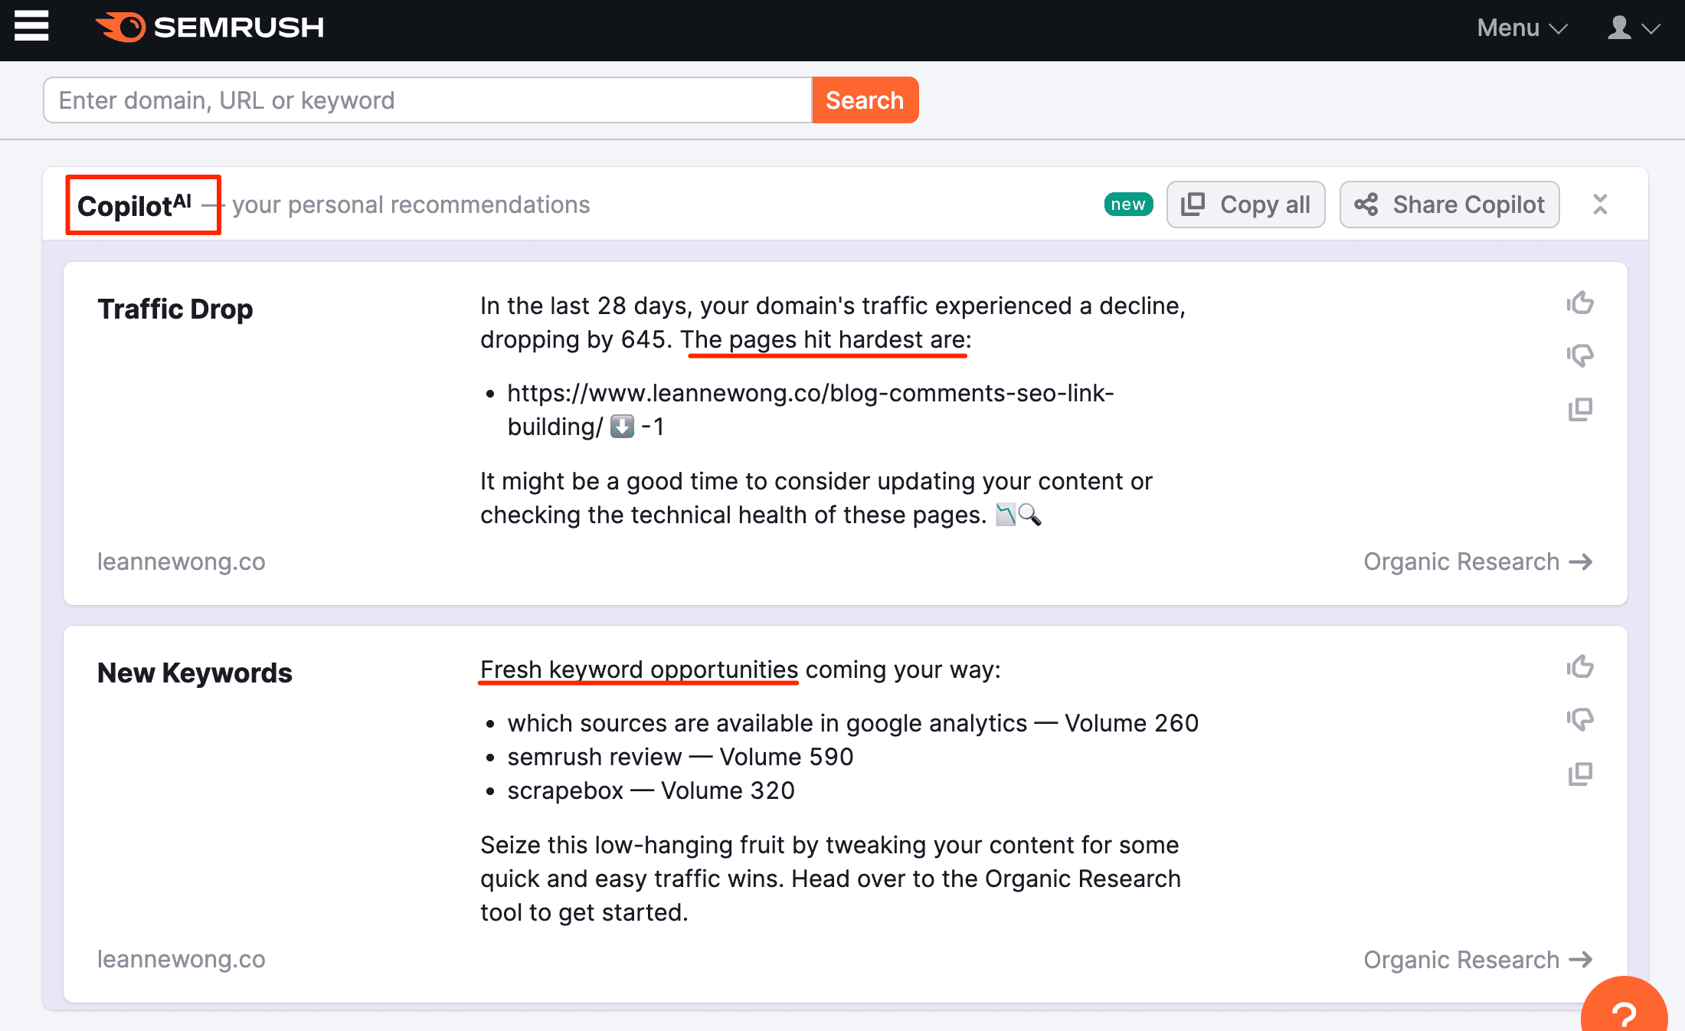Click the orange Search button
Viewport: 1685px width, 1031px height.
click(x=865, y=100)
